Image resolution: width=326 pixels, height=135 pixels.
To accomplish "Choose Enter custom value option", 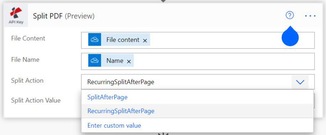I will [x=114, y=125].
